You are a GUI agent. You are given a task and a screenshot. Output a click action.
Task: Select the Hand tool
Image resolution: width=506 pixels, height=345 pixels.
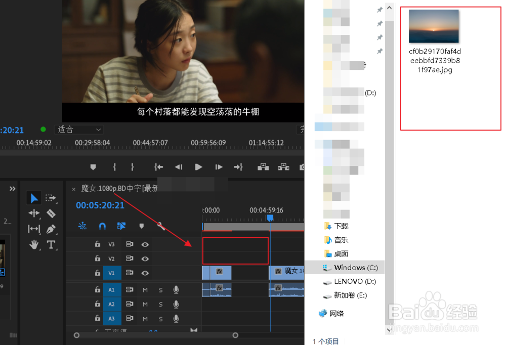(x=34, y=245)
